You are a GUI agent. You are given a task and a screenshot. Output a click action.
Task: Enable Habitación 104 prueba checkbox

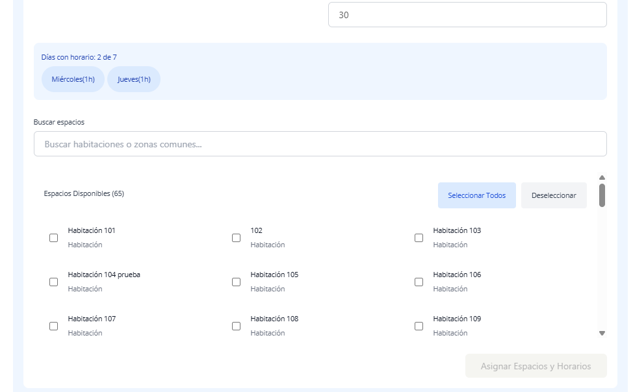coord(54,282)
